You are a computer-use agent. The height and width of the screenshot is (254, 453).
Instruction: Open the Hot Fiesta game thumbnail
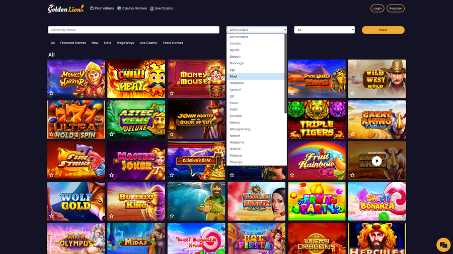click(257, 238)
